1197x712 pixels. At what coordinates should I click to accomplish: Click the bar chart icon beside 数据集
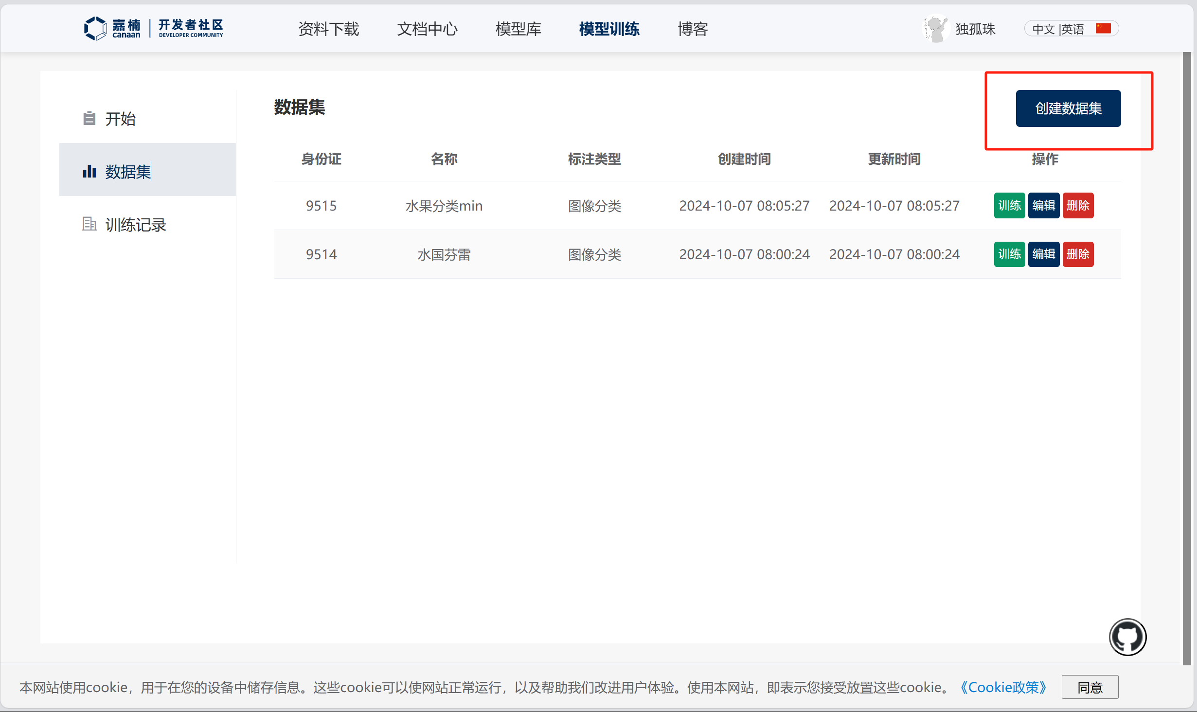point(89,171)
